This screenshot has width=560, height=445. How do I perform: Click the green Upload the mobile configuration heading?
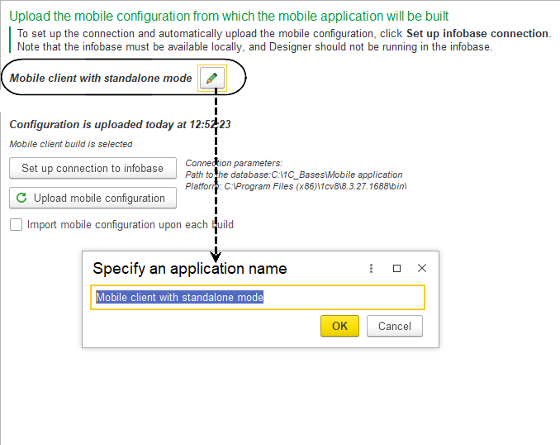[229, 16]
